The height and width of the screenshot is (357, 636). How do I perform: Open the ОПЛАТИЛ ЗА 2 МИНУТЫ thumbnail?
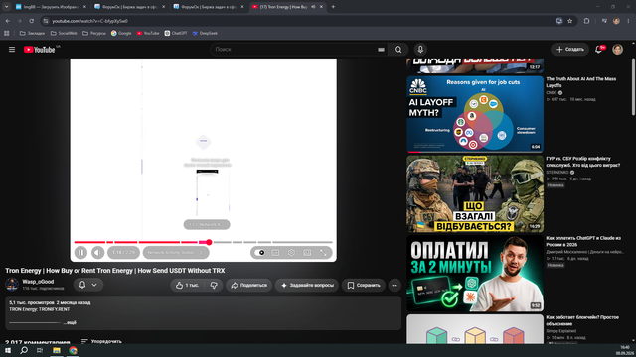[x=475, y=274]
